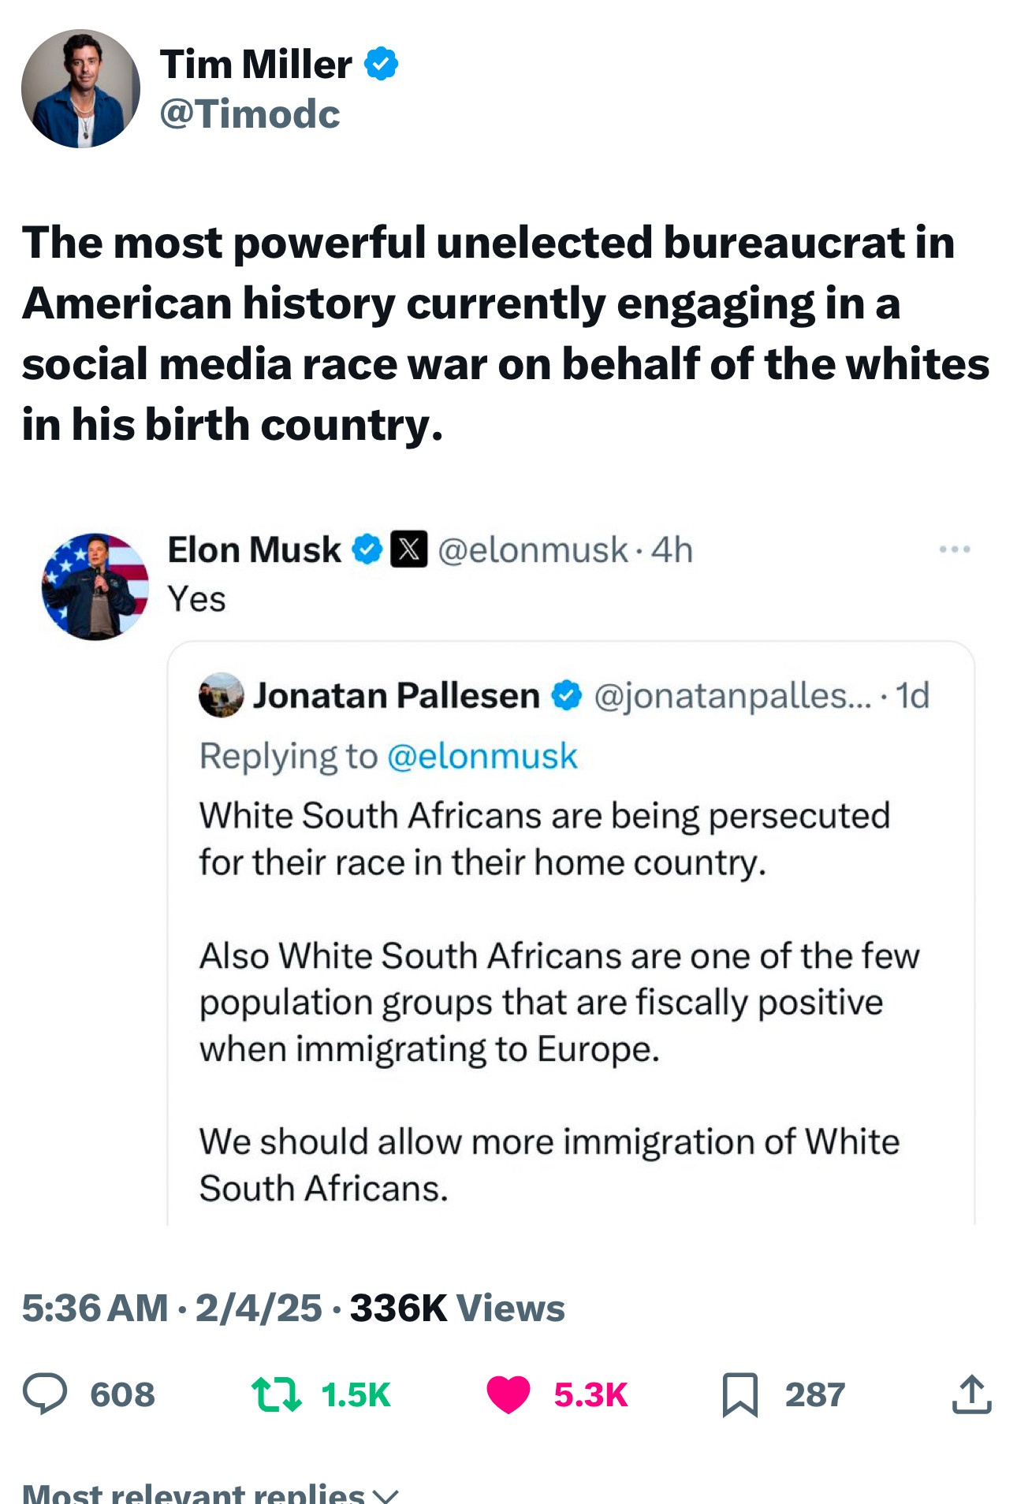Click the verified badge beside Elon Musk
This screenshot has width=1017, height=1504.
click(367, 549)
